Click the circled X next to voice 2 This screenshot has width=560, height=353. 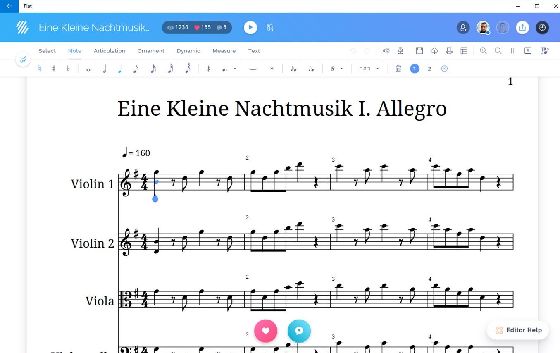coord(444,69)
